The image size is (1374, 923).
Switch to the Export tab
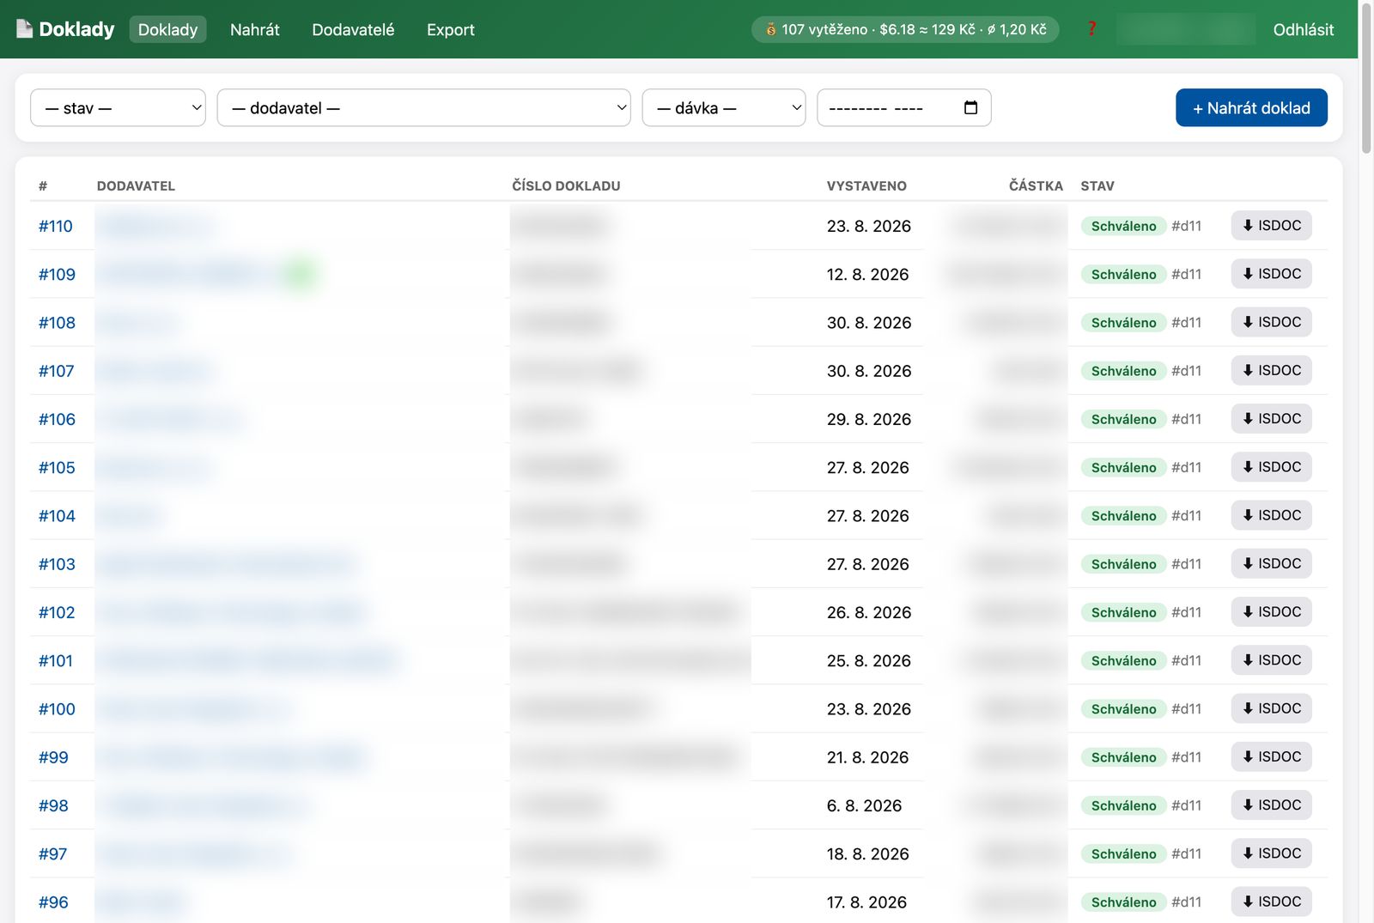450,29
